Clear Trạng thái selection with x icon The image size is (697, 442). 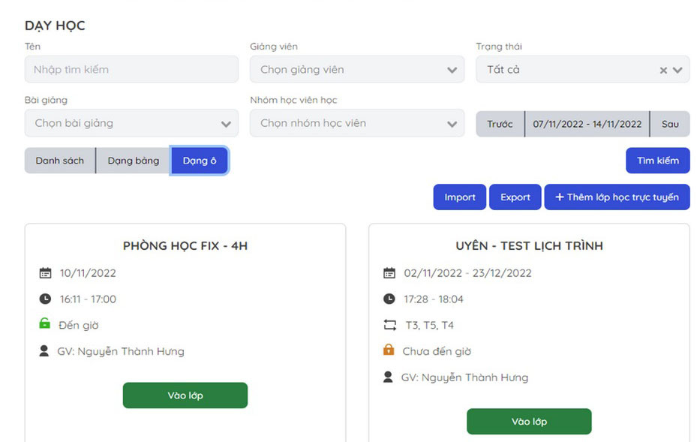[663, 70]
